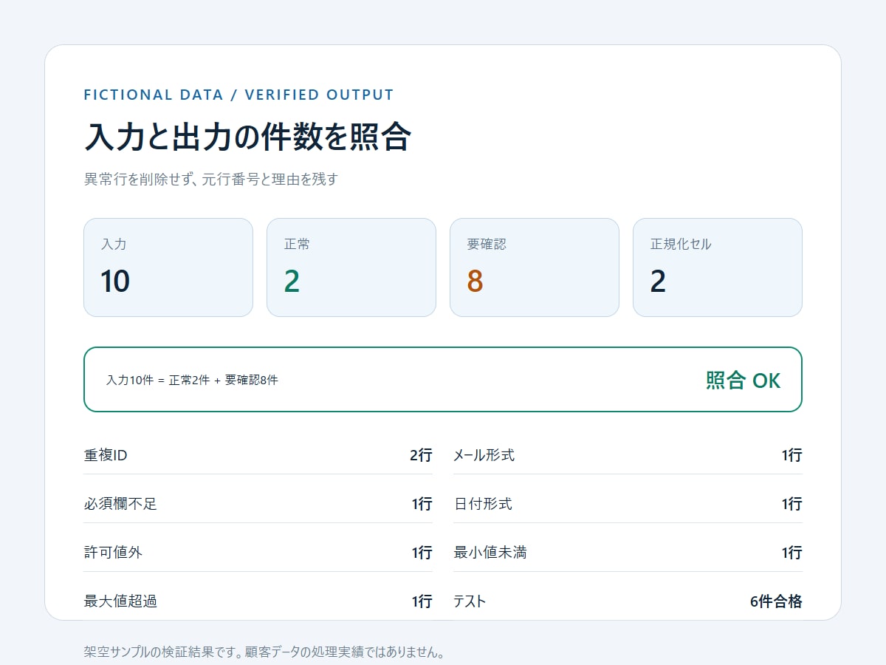Click the 最小値未満 row label
Screen dimensions: 886x665
(490, 553)
